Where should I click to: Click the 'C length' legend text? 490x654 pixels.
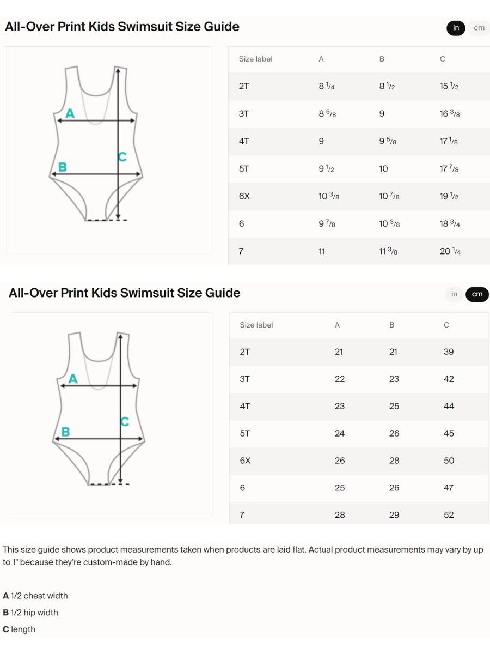pyautogui.click(x=19, y=629)
